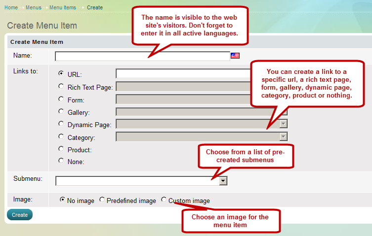
Task: Navigate to Menu Items breadcrumb link
Action: [63, 7]
